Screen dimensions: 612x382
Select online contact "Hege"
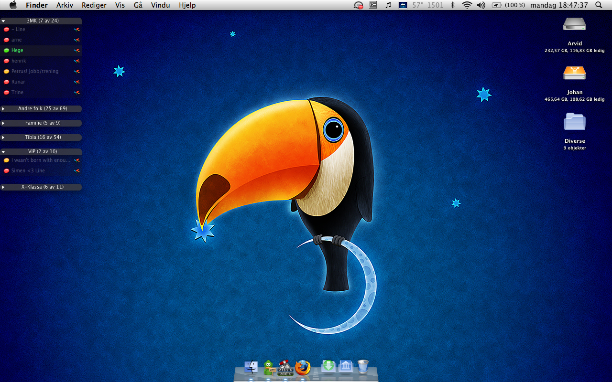point(41,50)
